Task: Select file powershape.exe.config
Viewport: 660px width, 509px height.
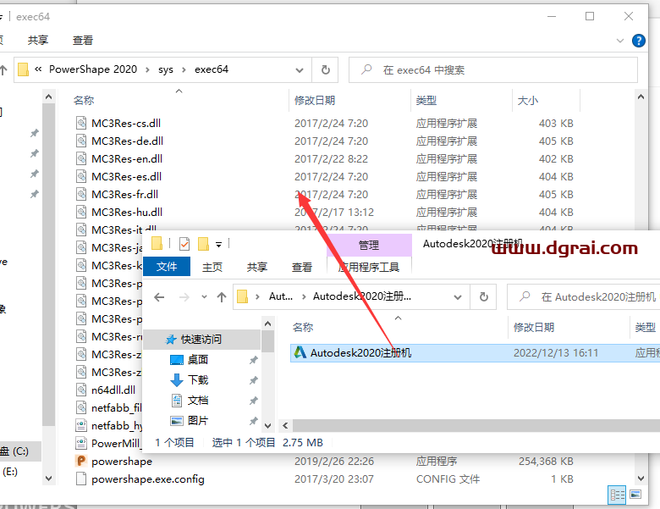Action: click(148, 479)
